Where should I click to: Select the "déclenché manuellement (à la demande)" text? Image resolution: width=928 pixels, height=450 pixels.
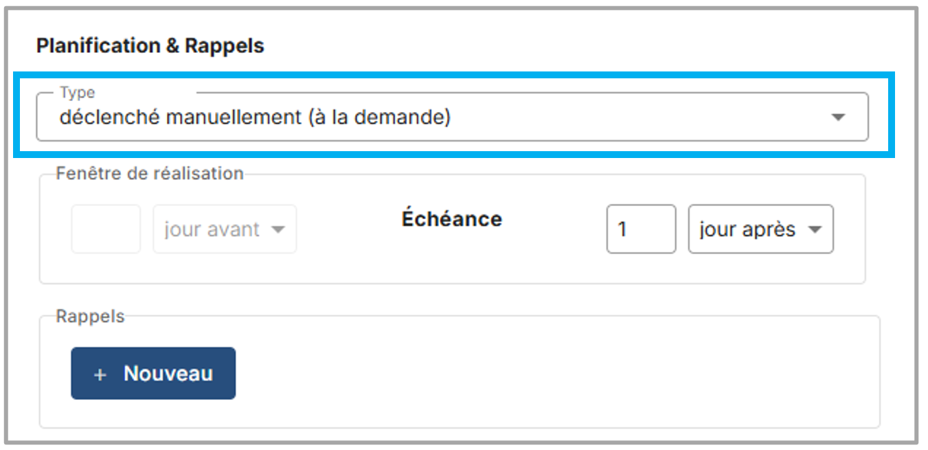click(255, 117)
